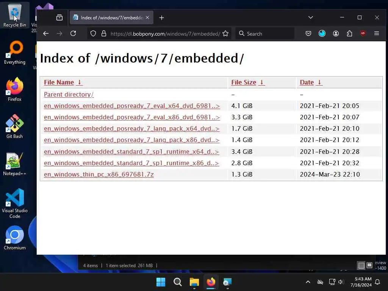388x291 pixels.
Task: Download posready_7_lang_pack_x64_dvd file
Action: [131, 129]
